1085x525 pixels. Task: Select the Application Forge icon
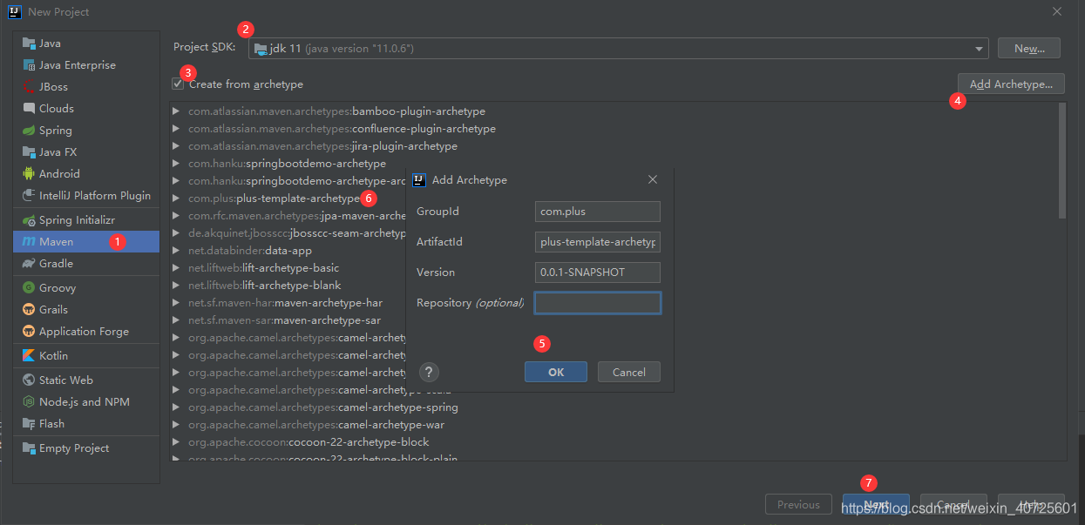tap(30, 332)
